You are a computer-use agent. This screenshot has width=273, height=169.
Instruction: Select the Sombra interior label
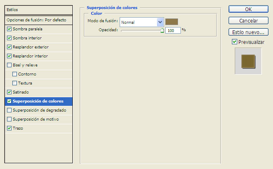[x=27, y=38]
